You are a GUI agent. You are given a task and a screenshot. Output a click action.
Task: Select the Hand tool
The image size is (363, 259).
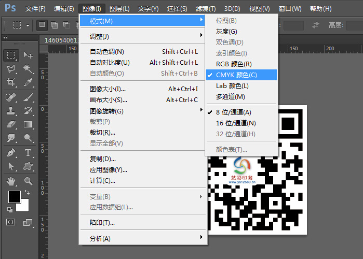tap(11, 181)
